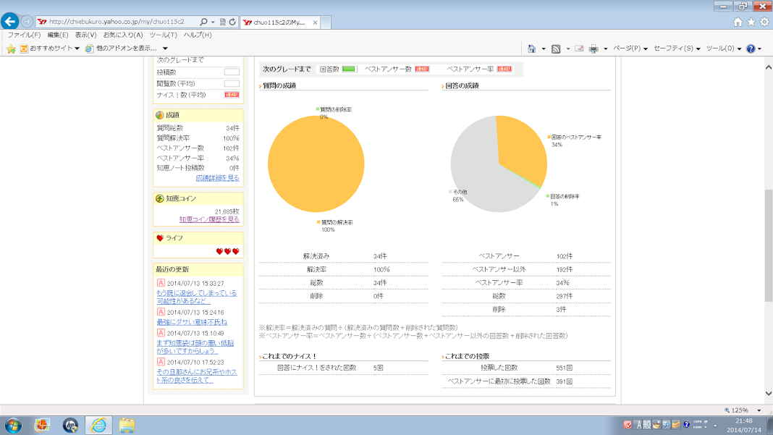
Task: Click the red ベストアンサー数 progress badge
Action: tap(422, 69)
